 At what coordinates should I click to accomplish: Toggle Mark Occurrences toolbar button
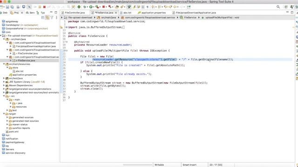[x=134, y=7]
